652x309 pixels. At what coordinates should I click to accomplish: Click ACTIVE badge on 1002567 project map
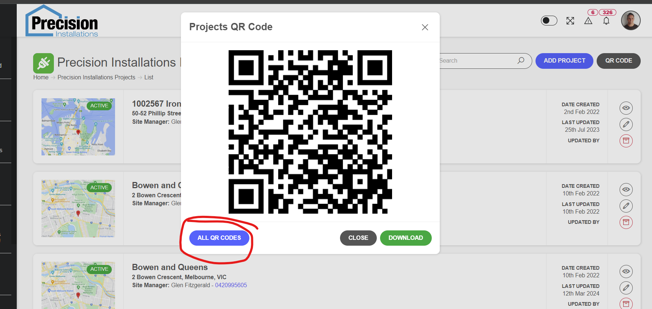coord(99,106)
